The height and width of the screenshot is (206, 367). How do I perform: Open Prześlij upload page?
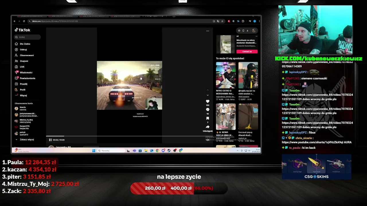21,84
